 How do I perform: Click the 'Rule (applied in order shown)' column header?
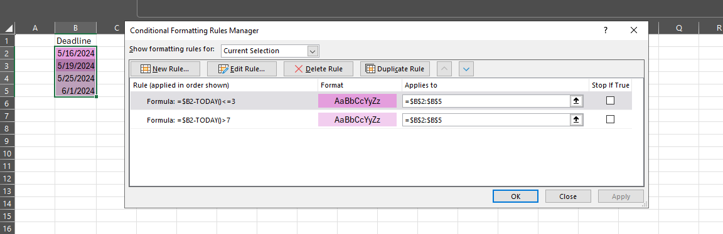(x=224, y=85)
